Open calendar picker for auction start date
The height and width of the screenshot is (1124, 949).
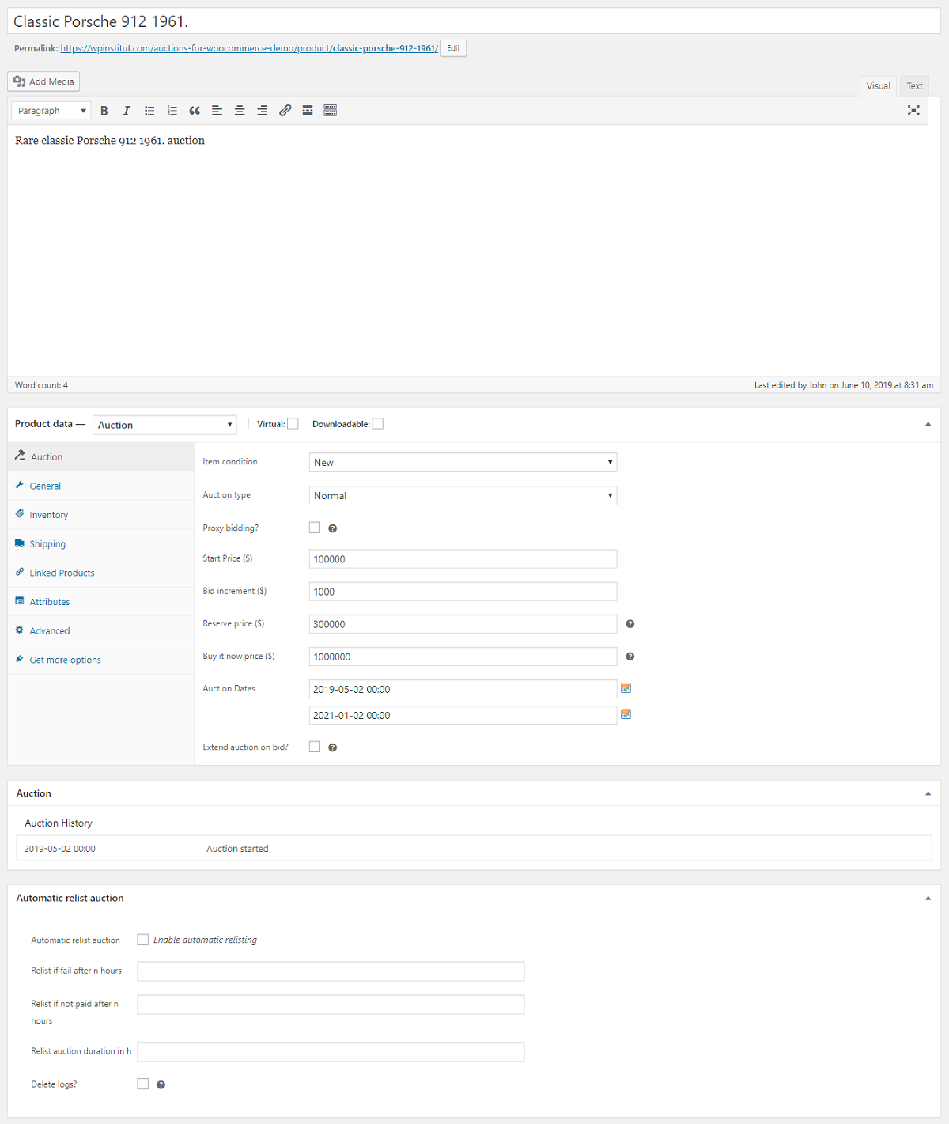(x=626, y=688)
